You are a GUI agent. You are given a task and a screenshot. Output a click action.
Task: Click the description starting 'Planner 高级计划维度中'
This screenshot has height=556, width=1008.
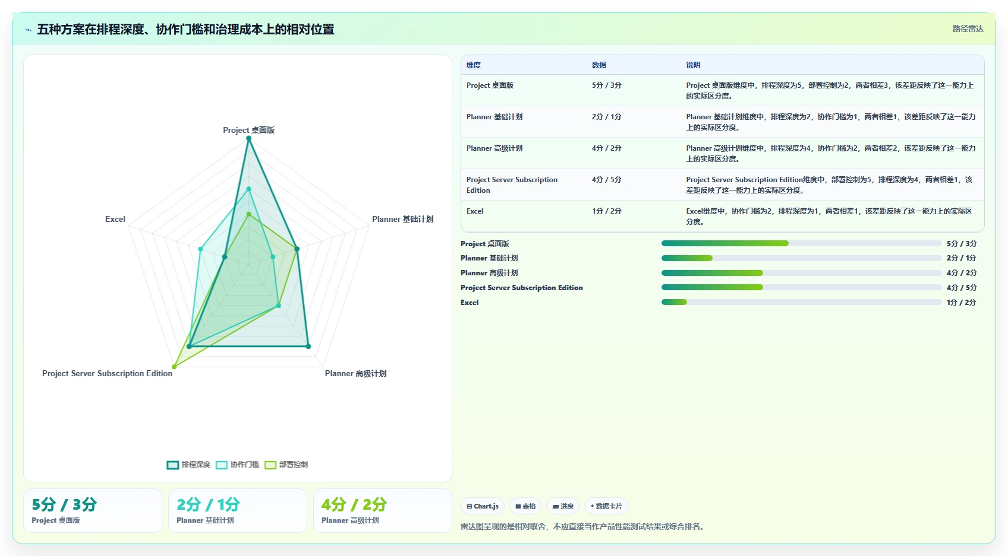[x=831, y=154]
